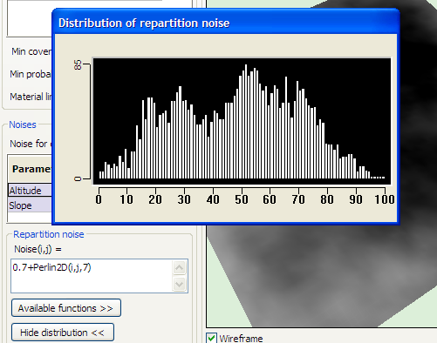Click the 85 label on vertical axis
This screenshot has width=437, height=343.
pos(78,64)
